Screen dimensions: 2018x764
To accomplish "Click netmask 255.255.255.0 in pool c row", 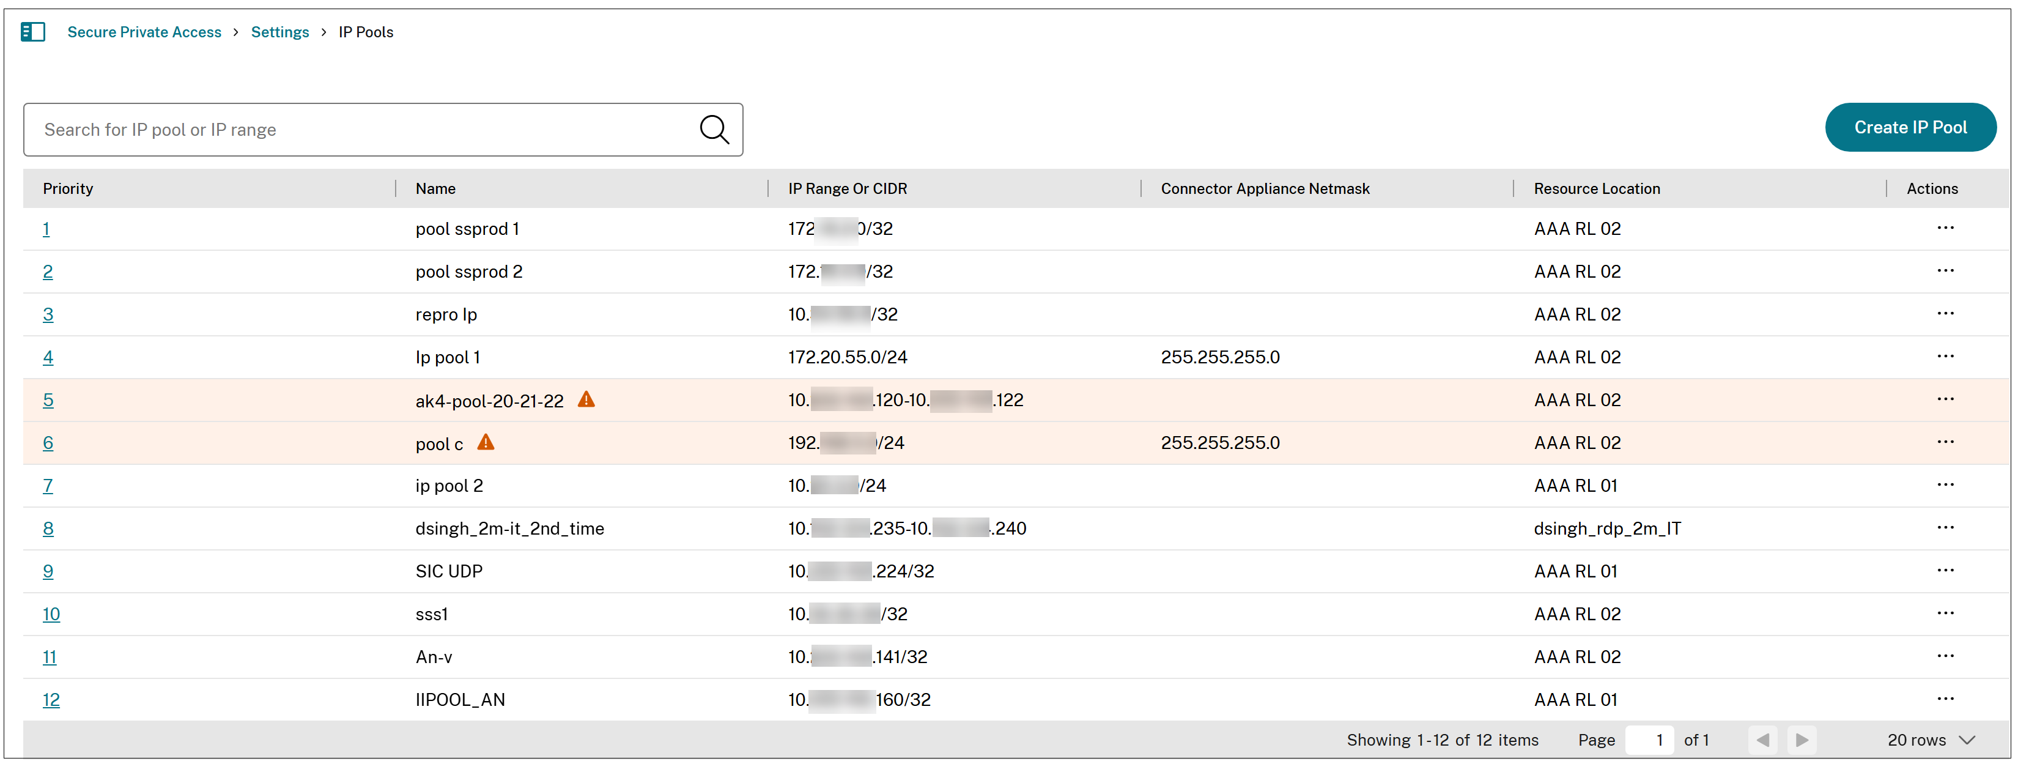I will pos(1220,443).
